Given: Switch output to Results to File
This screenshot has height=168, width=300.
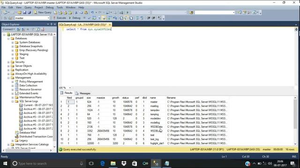Looking at the screenshot, I should 131,18.
